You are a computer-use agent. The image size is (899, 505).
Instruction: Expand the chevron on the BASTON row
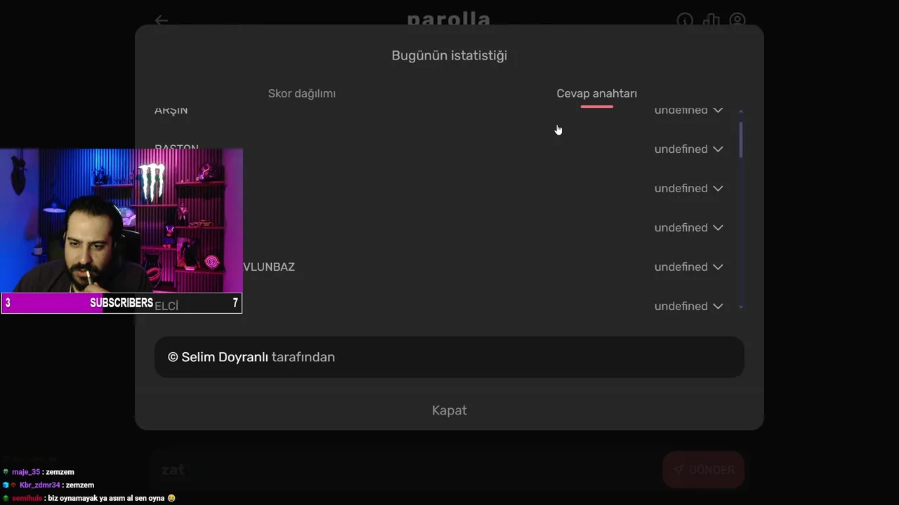tap(718, 149)
